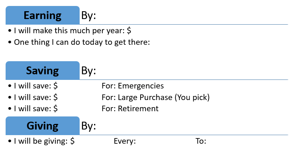The height and width of the screenshot is (159, 295).
Task: Click the "To:" label in Giving
Action: pyautogui.click(x=201, y=141)
